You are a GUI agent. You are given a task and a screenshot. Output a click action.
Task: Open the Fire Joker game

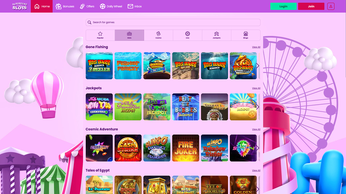point(186,148)
